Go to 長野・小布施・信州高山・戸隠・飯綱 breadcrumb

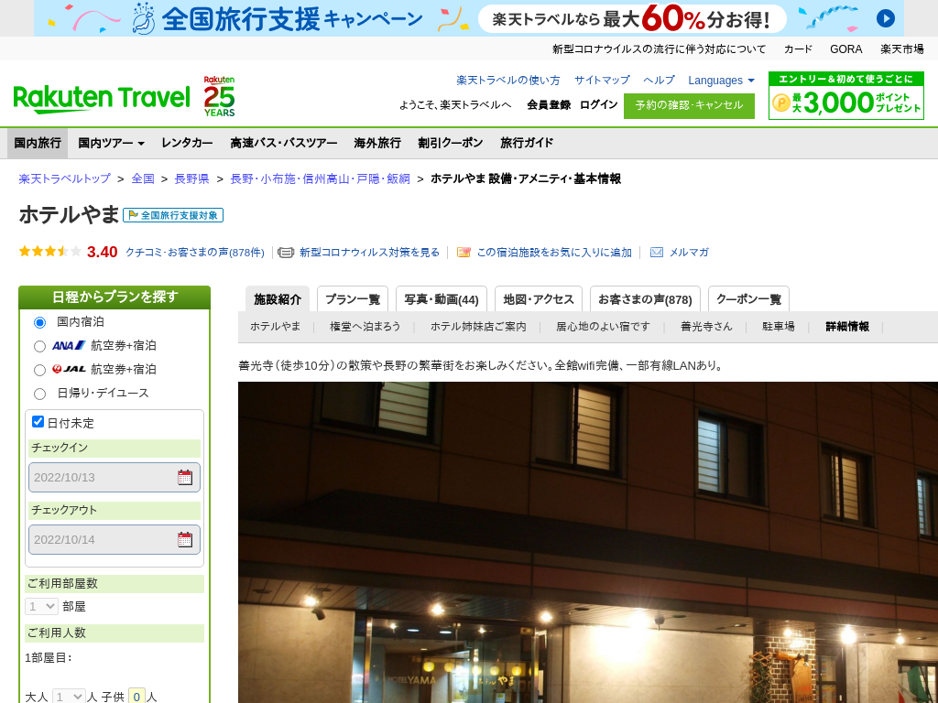point(320,178)
